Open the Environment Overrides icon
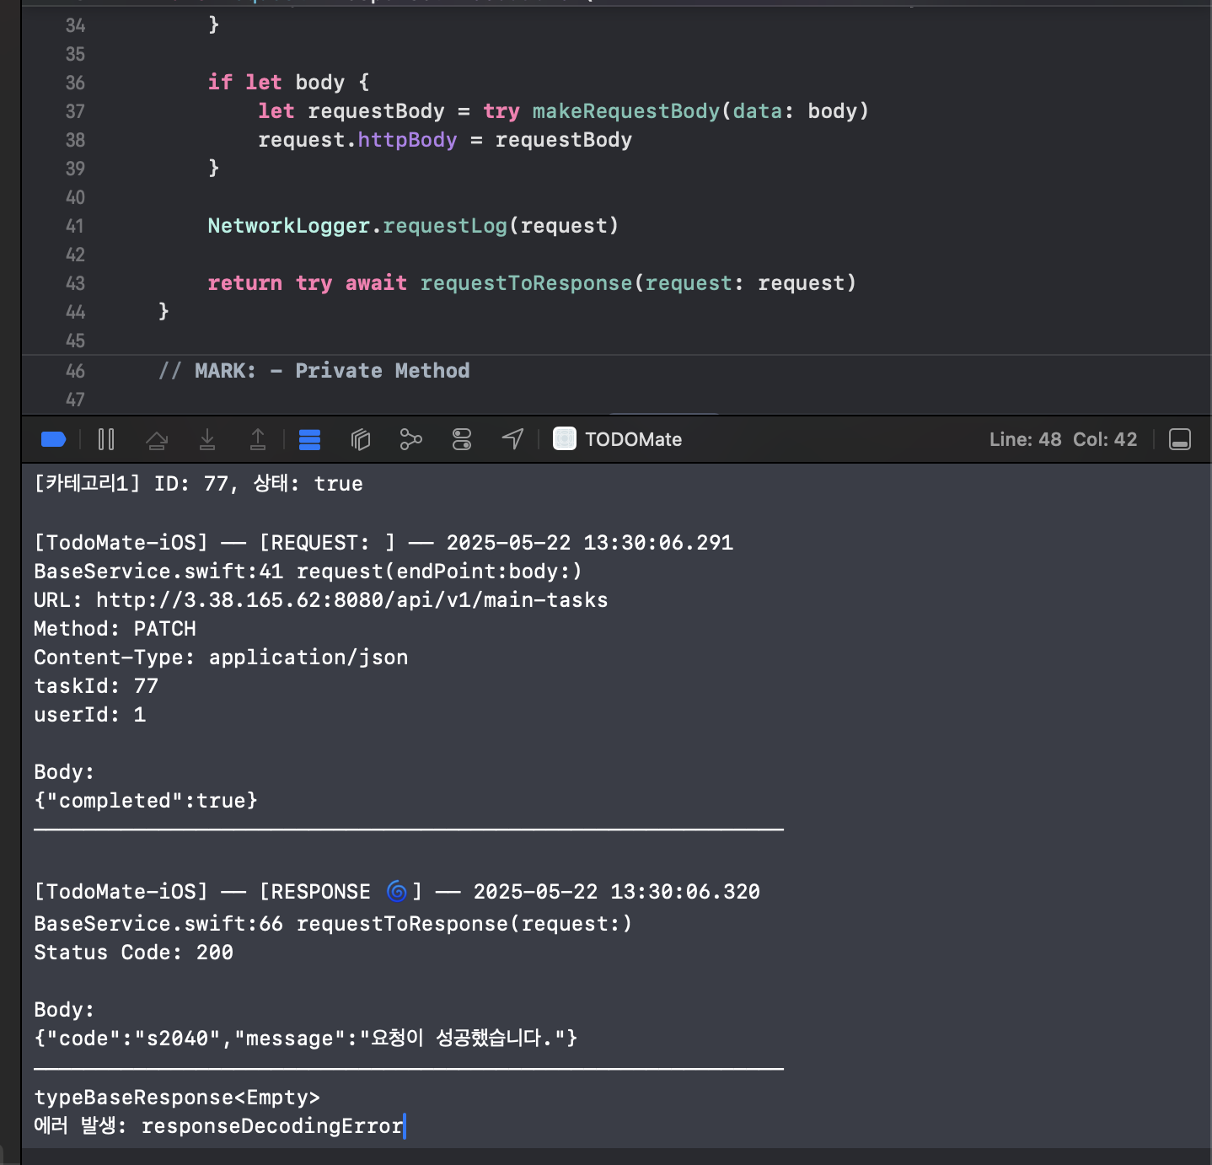Viewport: 1212px width, 1165px height. tap(462, 439)
